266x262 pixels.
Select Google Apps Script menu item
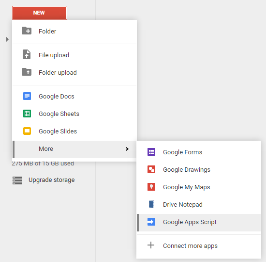pos(199,223)
